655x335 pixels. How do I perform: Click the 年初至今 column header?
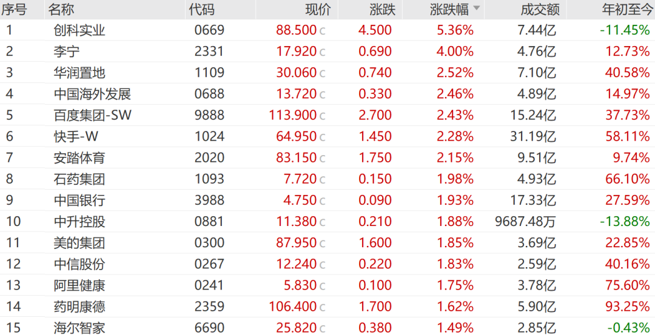click(x=625, y=9)
